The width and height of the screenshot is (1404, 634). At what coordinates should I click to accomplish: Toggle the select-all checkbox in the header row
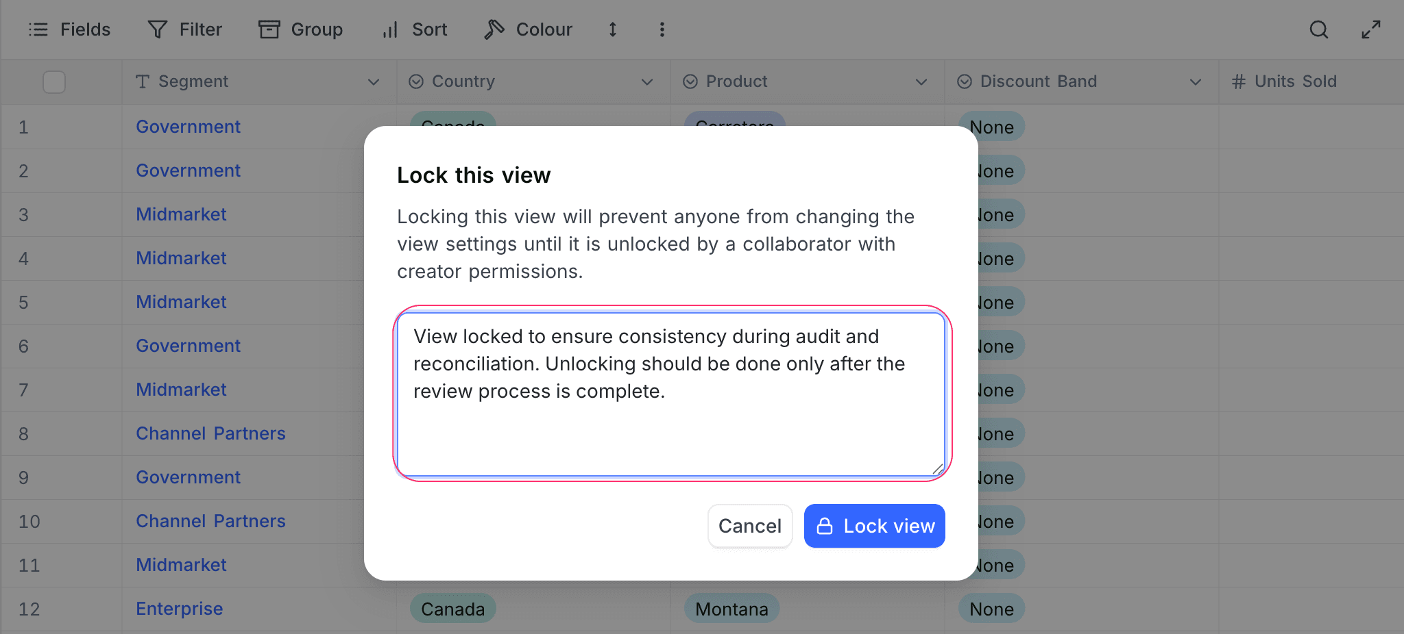pos(53,81)
